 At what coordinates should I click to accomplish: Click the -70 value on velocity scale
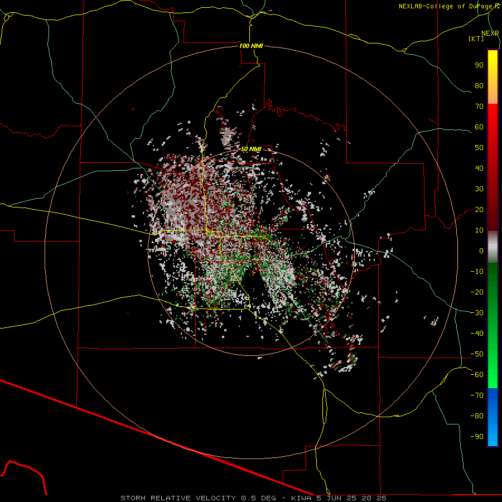pyautogui.click(x=477, y=395)
